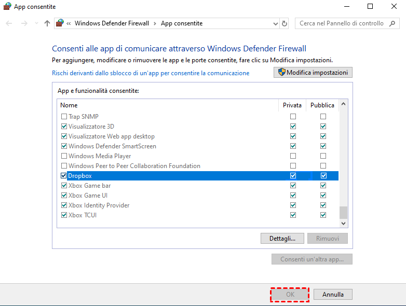Click the search magnifier icon

tap(391, 23)
